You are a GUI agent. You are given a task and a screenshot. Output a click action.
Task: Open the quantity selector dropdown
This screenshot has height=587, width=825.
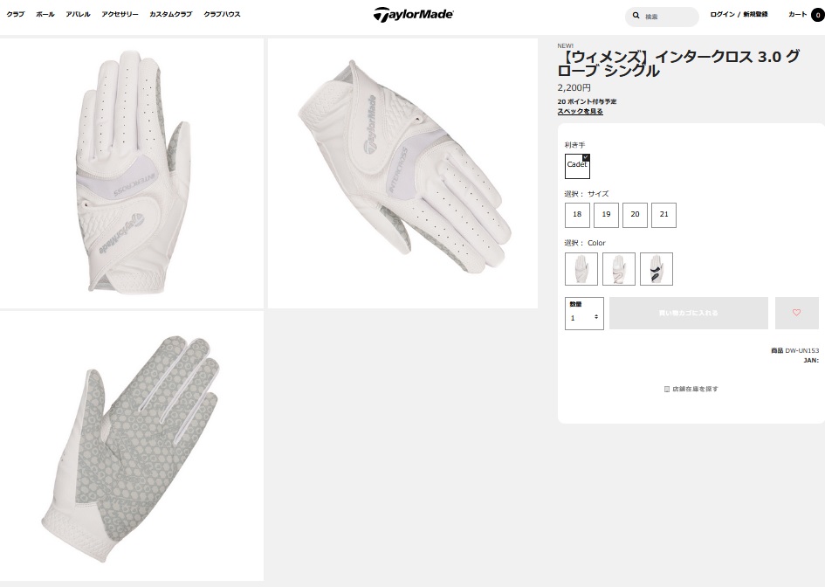coord(584,314)
